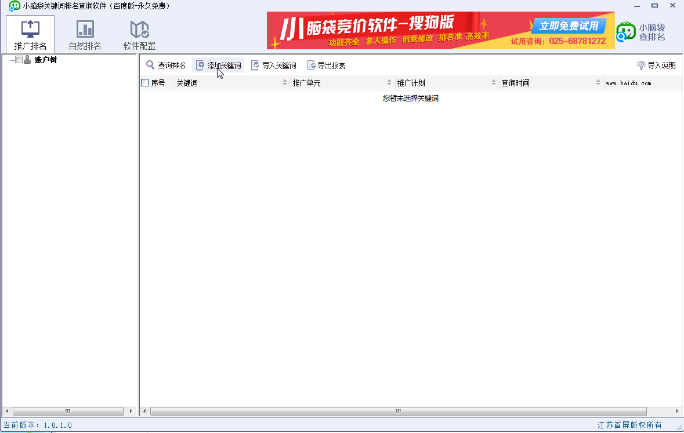684x433 pixels.
Task: Click the account tree horizontal scrollbar thumb
Action: point(68,411)
